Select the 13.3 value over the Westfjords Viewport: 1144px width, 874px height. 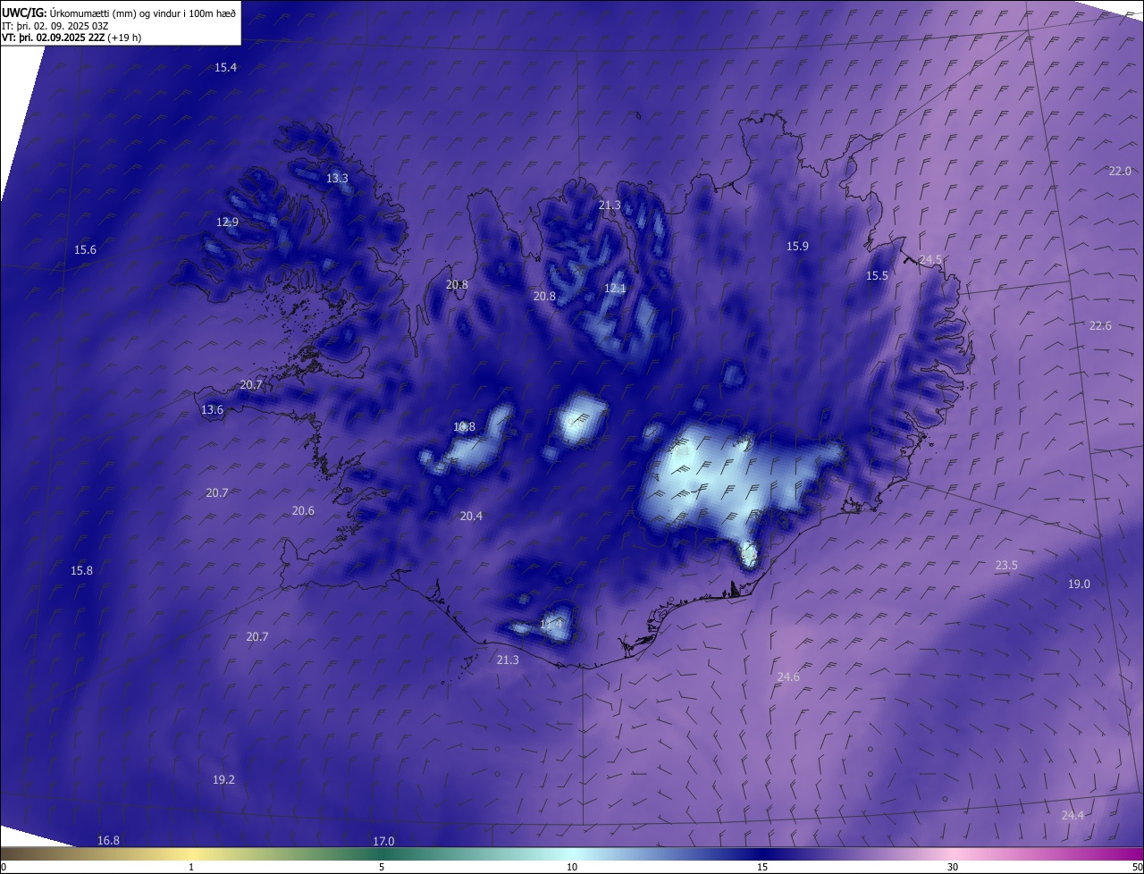pos(337,179)
